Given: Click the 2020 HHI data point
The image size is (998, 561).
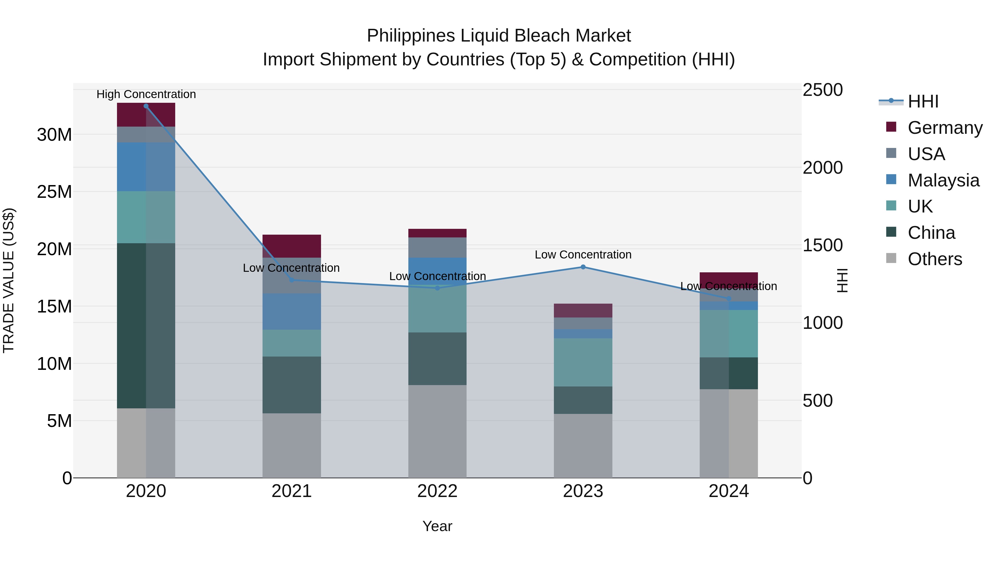Looking at the screenshot, I should 146,106.
